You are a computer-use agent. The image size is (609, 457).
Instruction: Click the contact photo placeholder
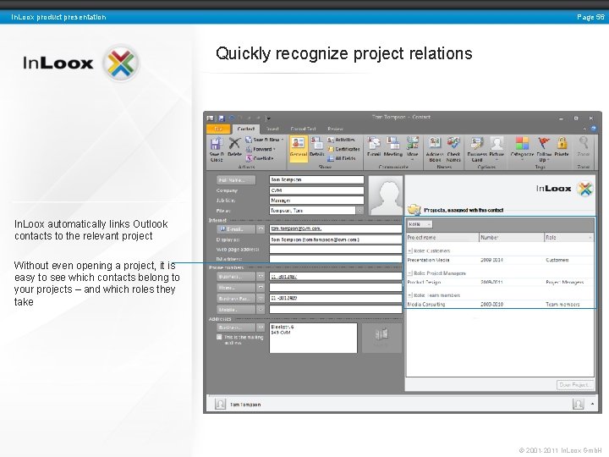(386, 195)
